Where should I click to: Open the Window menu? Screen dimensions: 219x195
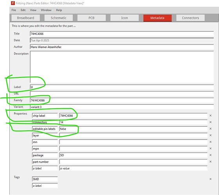point(46,10)
